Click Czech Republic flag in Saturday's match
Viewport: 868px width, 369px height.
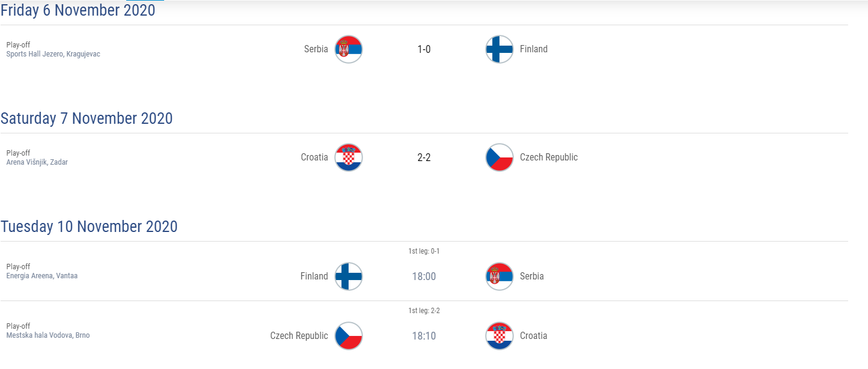point(500,157)
